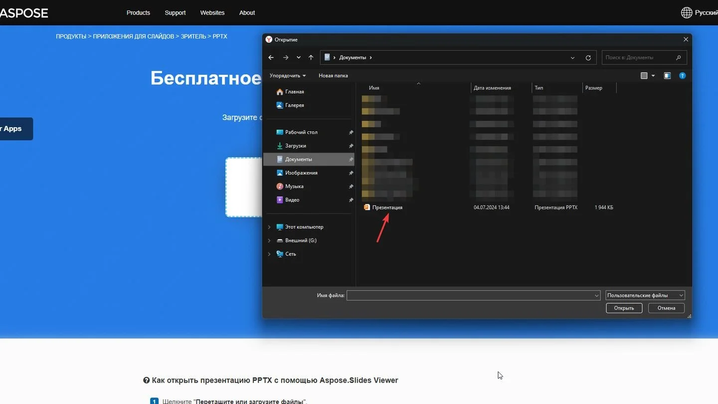
Task: Click the Отмена button
Action: point(666,308)
